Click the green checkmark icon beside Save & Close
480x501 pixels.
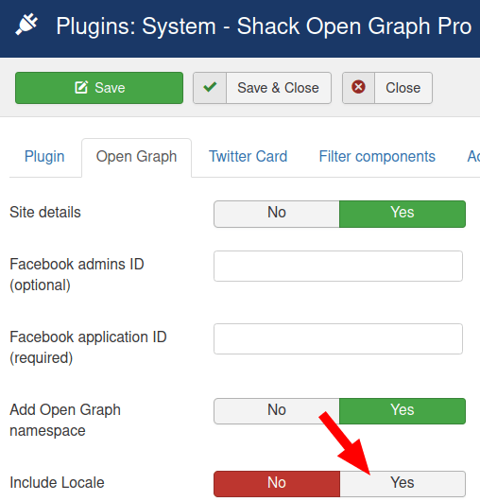click(x=210, y=87)
